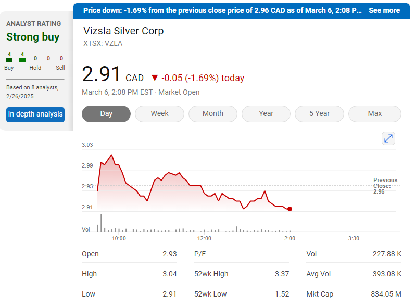Click the Vizsla Silver Corp company name

[x=123, y=31]
